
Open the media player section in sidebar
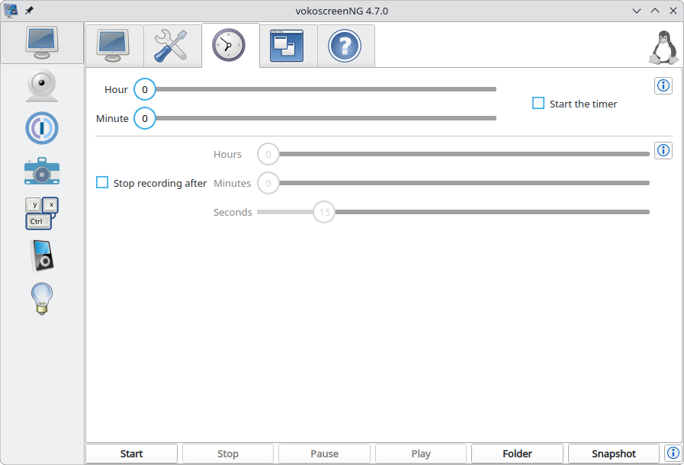coord(42,256)
